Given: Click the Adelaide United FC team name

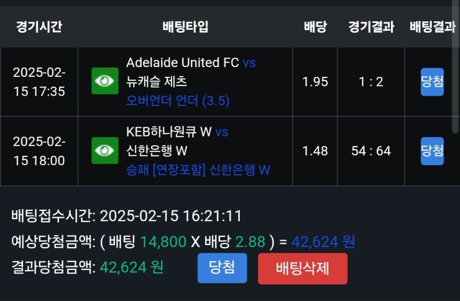Looking at the screenshot, I should [x=182, y=62].
